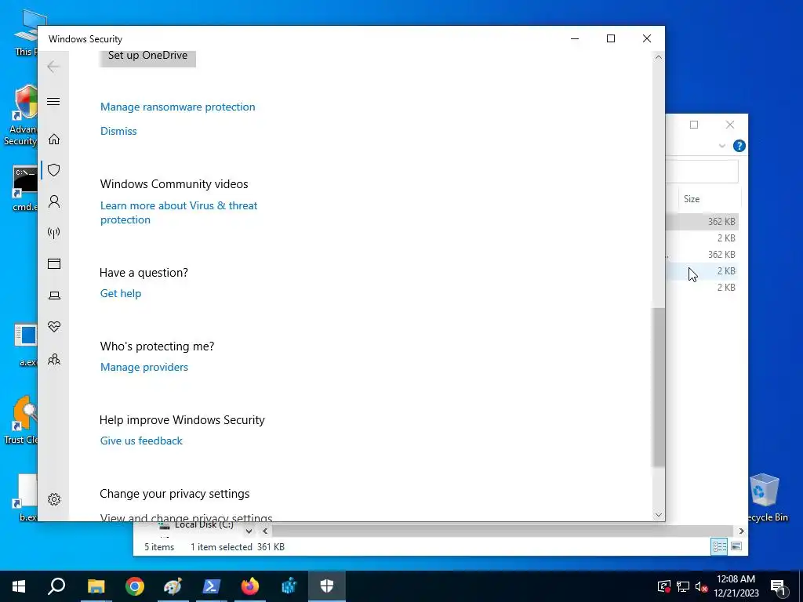This screenshot has width=803, height=602.
Task: Click the search field in File Explorer
Action: click(702, 172)
